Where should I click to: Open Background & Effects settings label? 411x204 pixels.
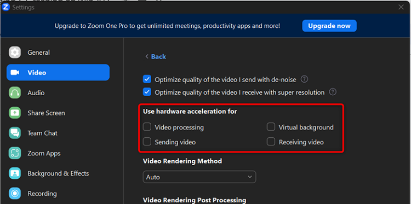pyautogui.click(x=58, y=173)
